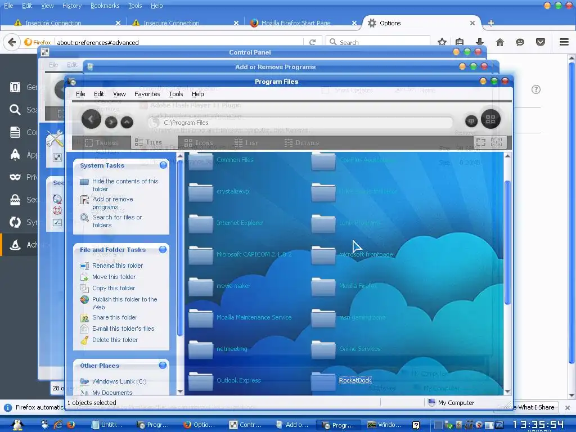
Task: Click the Firefox Search box
Action: pyautogui.click(x=378, y=42)
